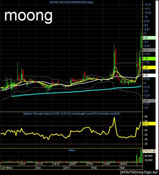Click the 174,711.00 value label
This screenshot has width=159, height=175.
coord(149,151)
